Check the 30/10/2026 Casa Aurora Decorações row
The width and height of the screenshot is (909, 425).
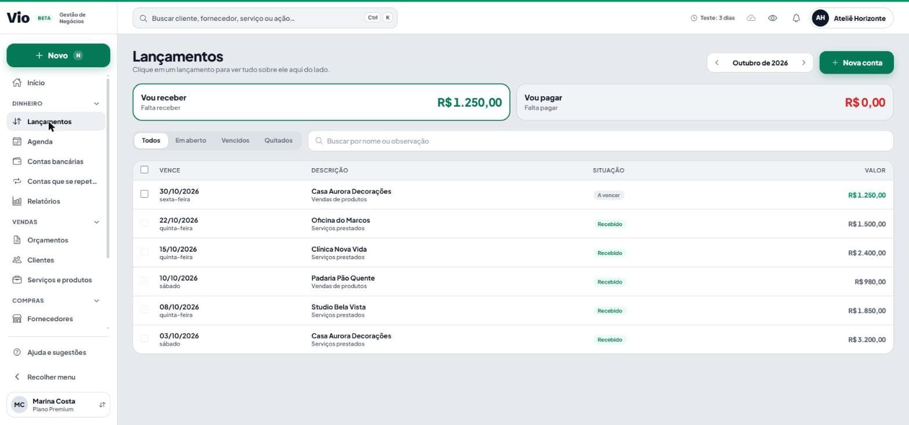coord(144,194)
